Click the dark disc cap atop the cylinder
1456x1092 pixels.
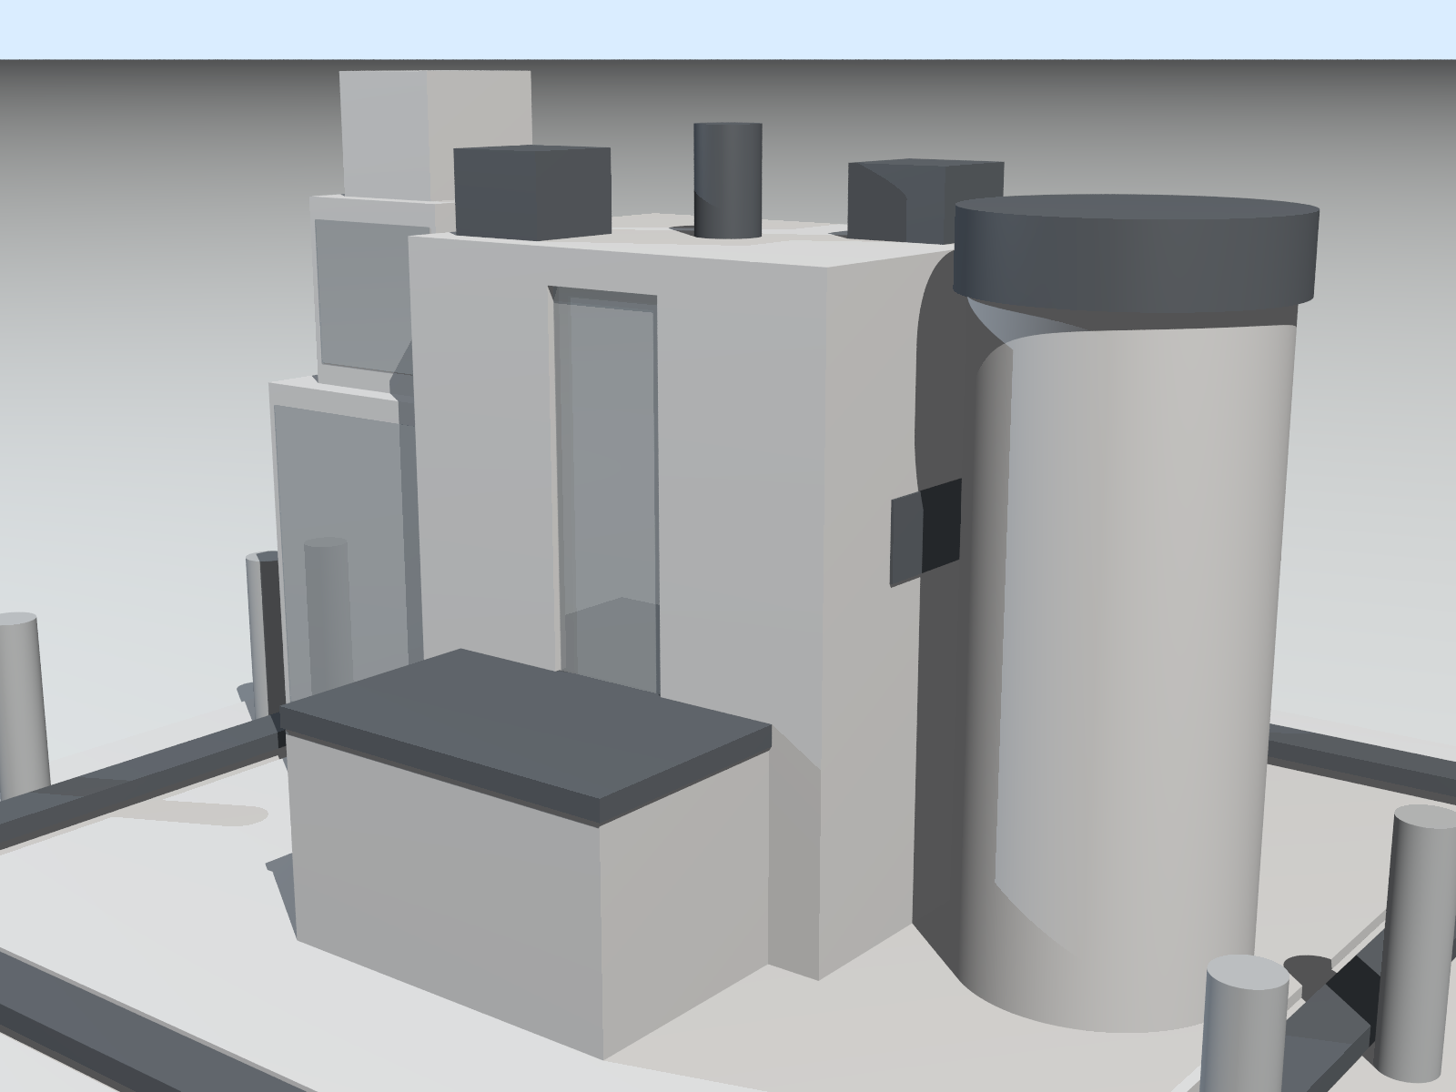(x=1136, y=248)
